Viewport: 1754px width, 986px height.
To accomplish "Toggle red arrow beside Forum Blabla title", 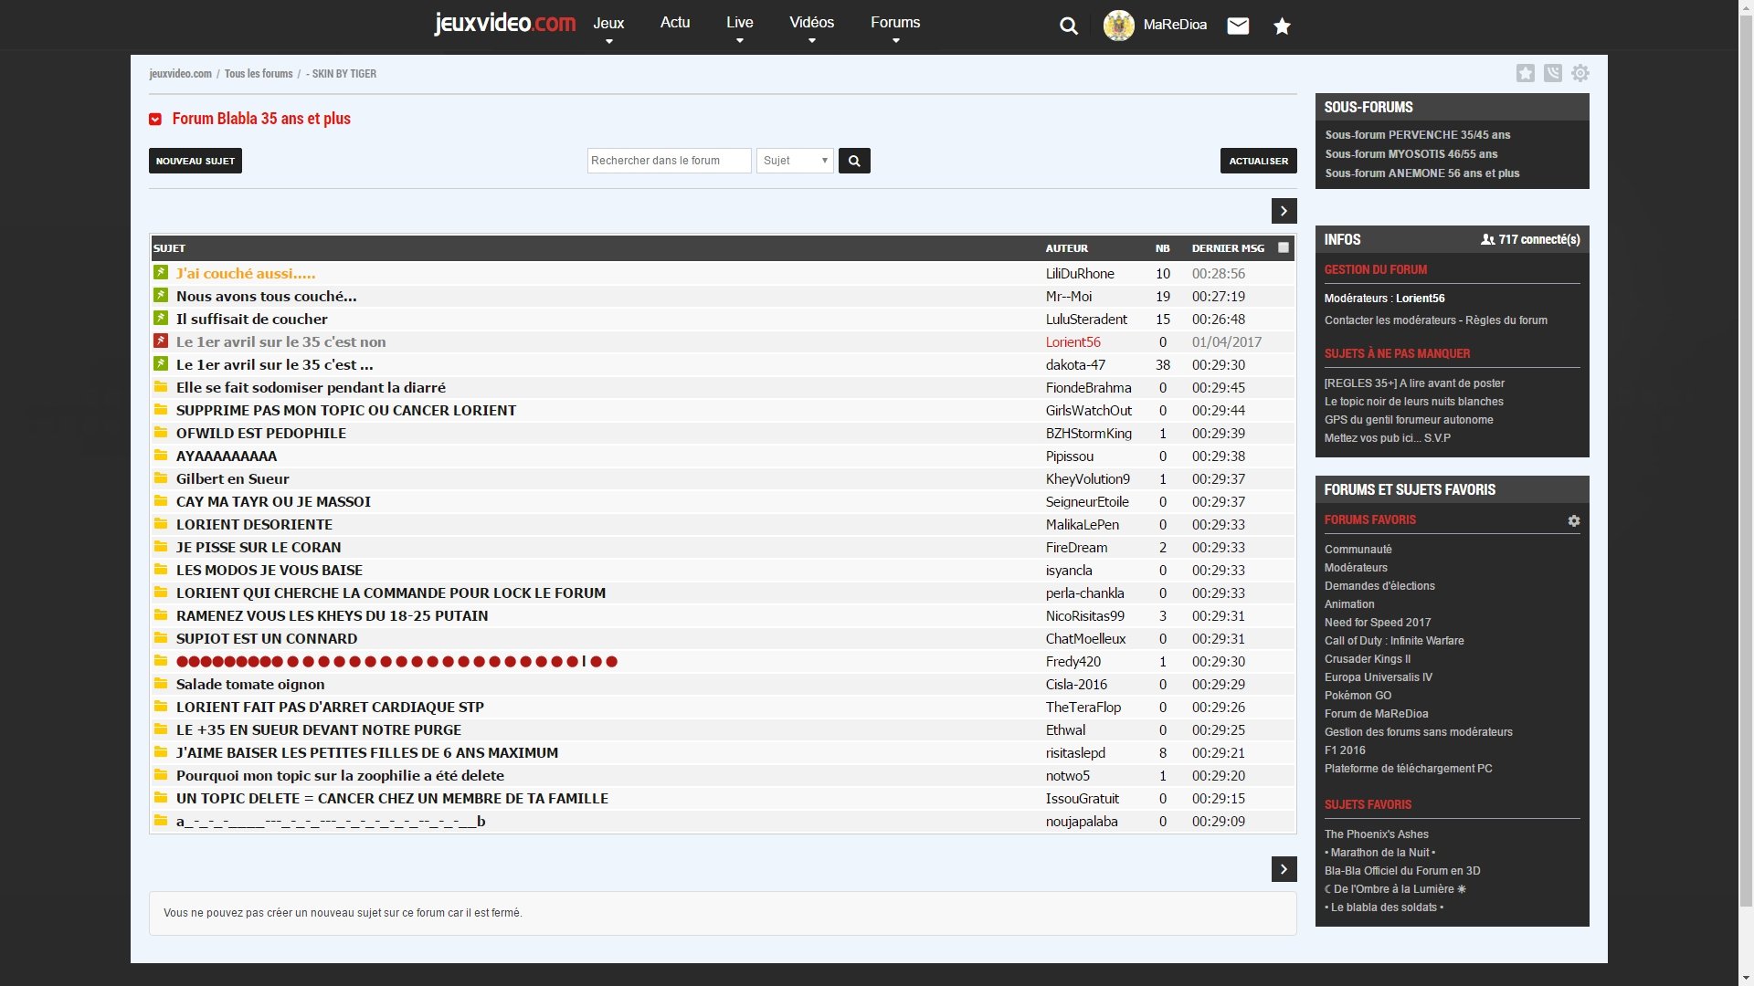I will pos(155,120).
